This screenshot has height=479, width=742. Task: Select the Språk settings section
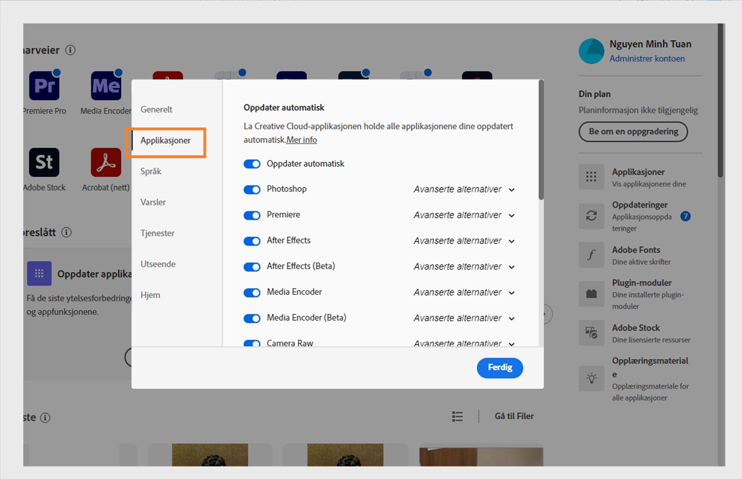coord(151,171)
